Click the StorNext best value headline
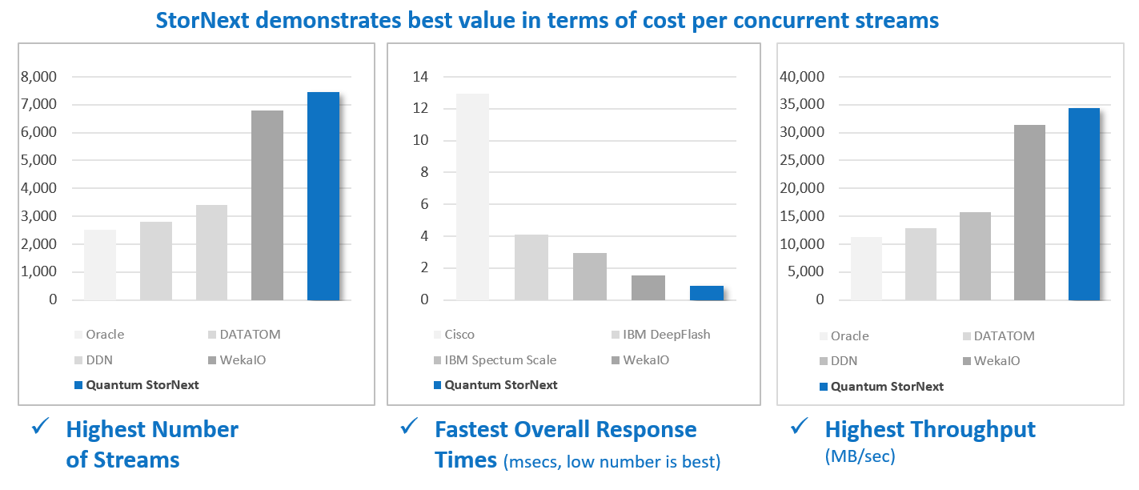 tap(569, 20)
